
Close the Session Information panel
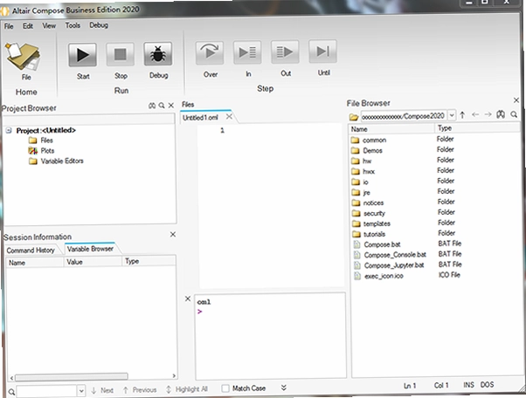point(173,235)
